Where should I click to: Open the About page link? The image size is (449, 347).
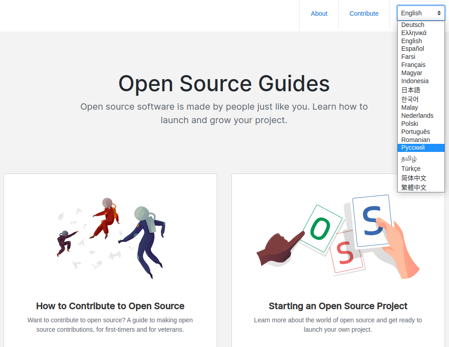pos(319,13)
